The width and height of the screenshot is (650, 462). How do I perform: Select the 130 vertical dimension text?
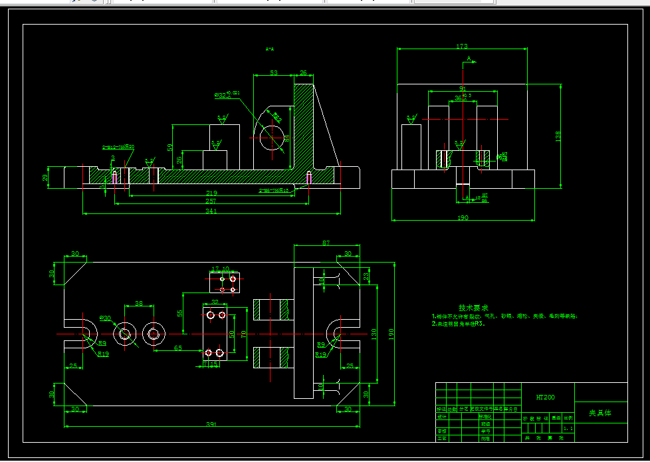[x=374, y=334]
